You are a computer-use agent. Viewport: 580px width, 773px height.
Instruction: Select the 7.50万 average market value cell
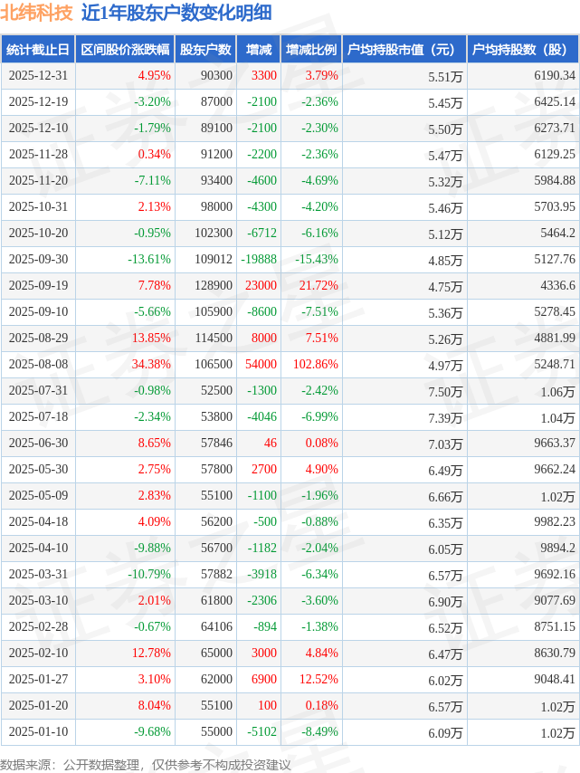445,391
